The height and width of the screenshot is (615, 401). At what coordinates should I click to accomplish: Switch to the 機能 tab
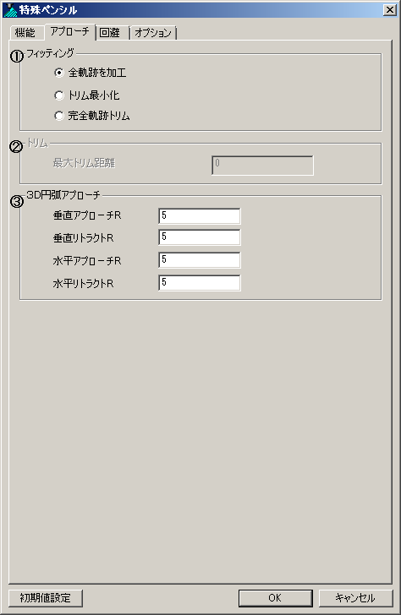(25, 33)
